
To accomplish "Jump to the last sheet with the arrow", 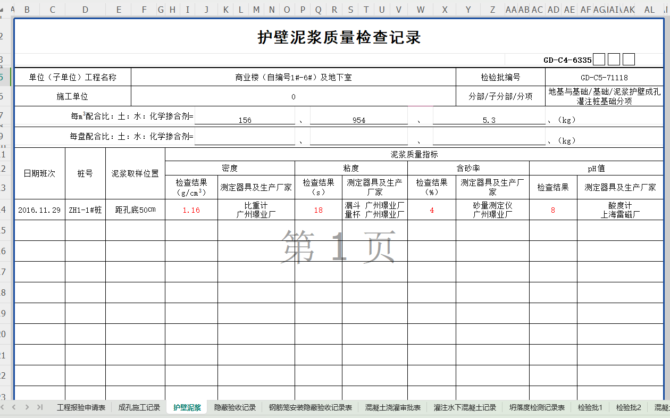I will point(40,407).
